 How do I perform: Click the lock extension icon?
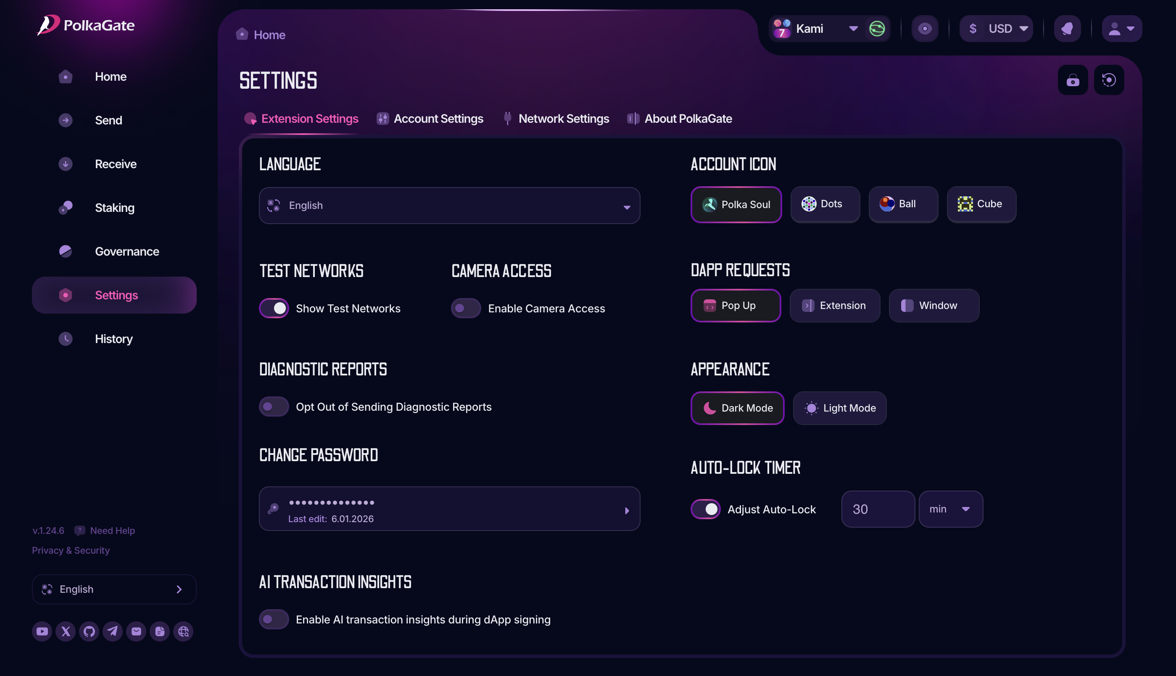(x=1073, y=80)
